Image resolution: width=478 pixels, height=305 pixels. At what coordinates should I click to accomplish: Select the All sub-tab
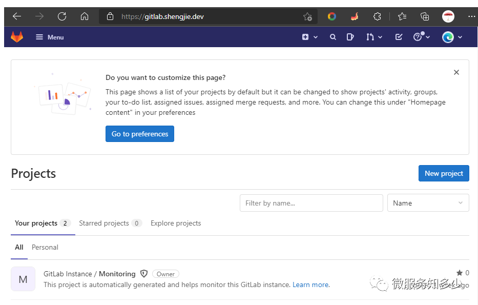pos(19,248)
